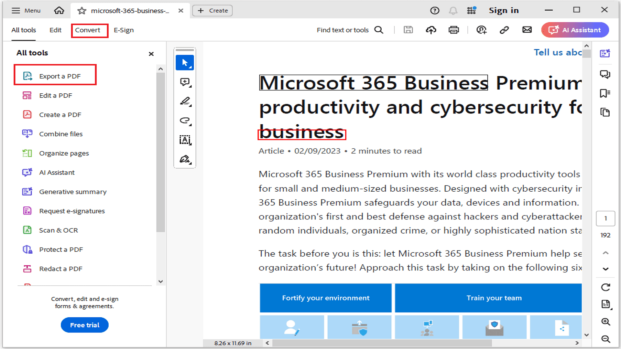
Task: Click the Rotate view icon
Action: pyautogui.click(x=606, y=287)
